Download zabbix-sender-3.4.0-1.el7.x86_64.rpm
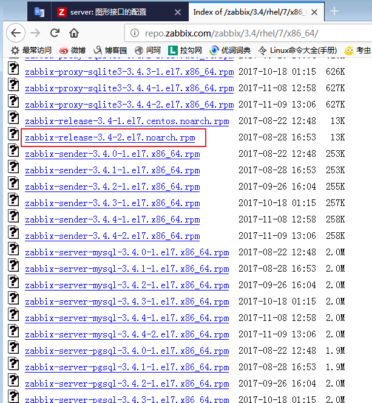 pyautogui.click(x=112, y=154)
